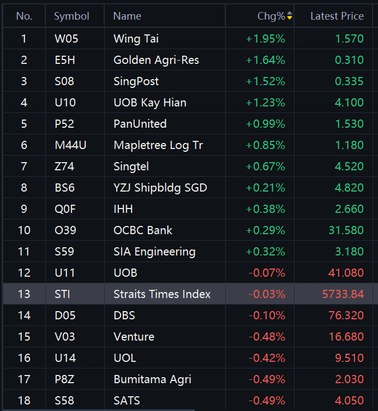Select symbol V03
The width and height of the screenshot is (378, 411).
tap(65, 337)
